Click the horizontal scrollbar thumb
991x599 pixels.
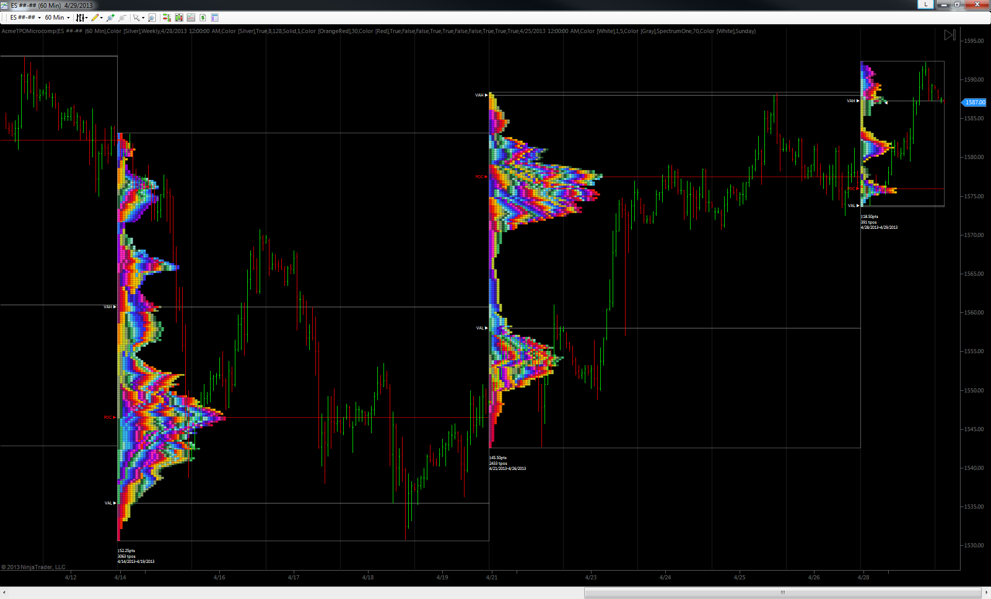(782, 592)
